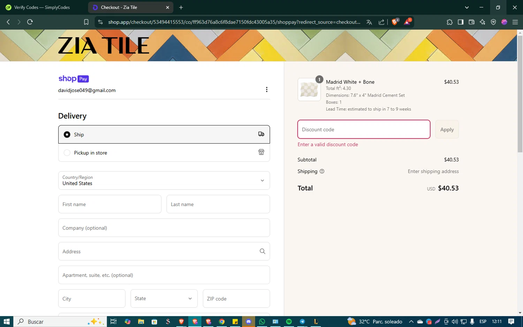Image resolution: width=523 pixels, height=327 pixels.
Task: Open WhatsApp from the taskbar
Action: (x=262, y=321)
